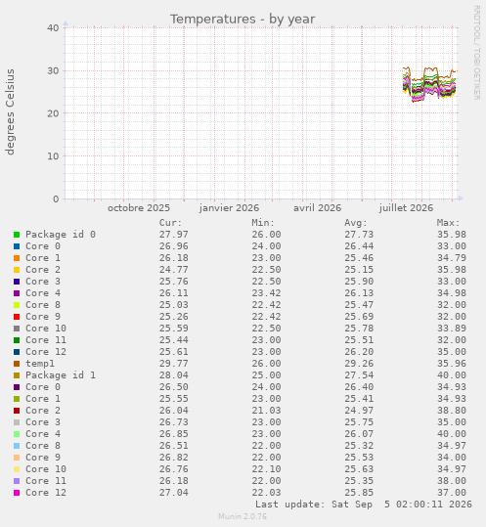The height and width of the screenshot is (527, 486).
Task: Click the janvier 2026 axis label
Action: pos(229,208)
